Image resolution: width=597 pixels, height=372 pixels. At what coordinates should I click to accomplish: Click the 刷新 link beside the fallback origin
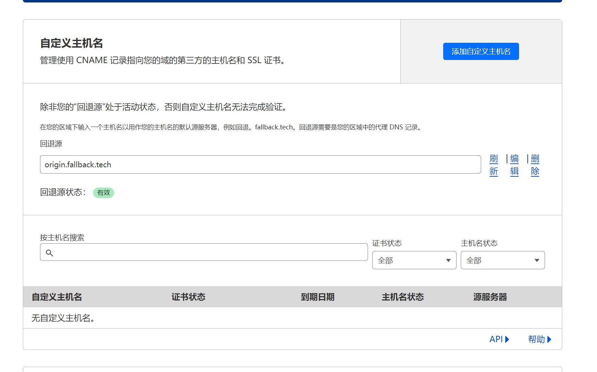click(493, 164)
